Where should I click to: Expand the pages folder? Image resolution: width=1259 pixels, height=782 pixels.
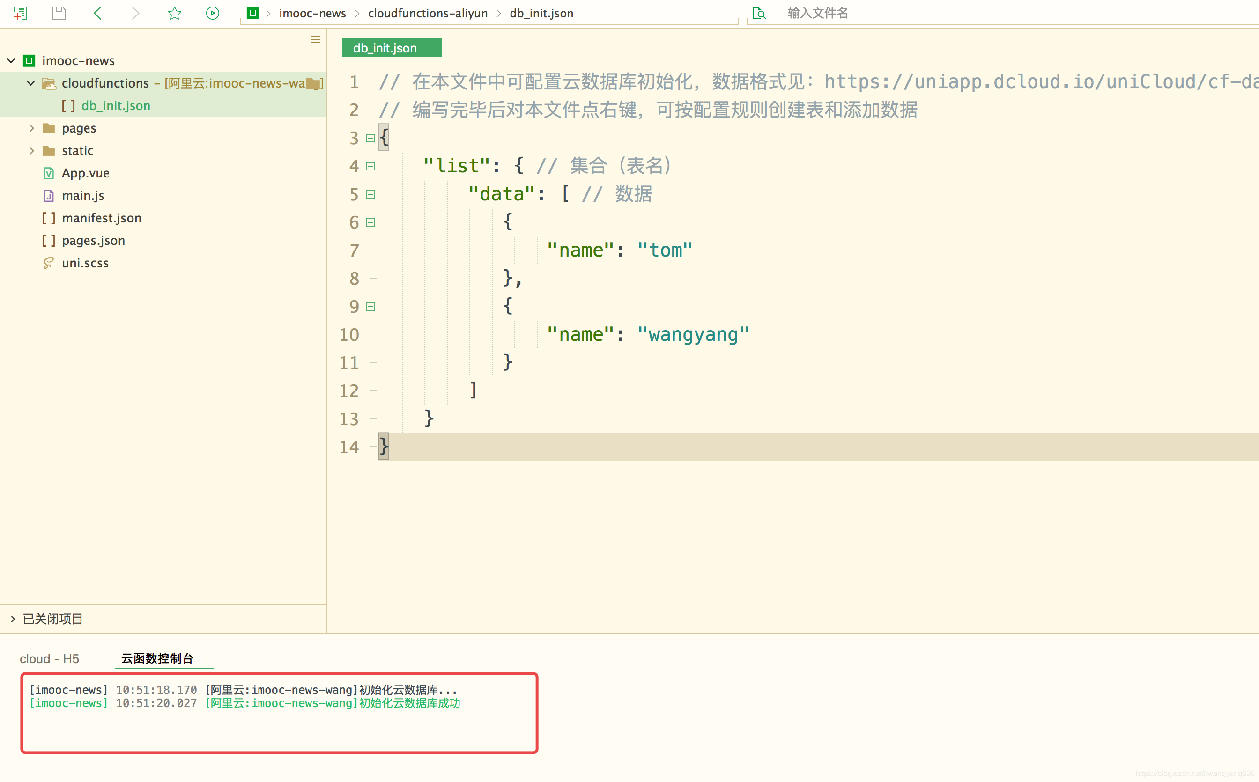point(31,128)
